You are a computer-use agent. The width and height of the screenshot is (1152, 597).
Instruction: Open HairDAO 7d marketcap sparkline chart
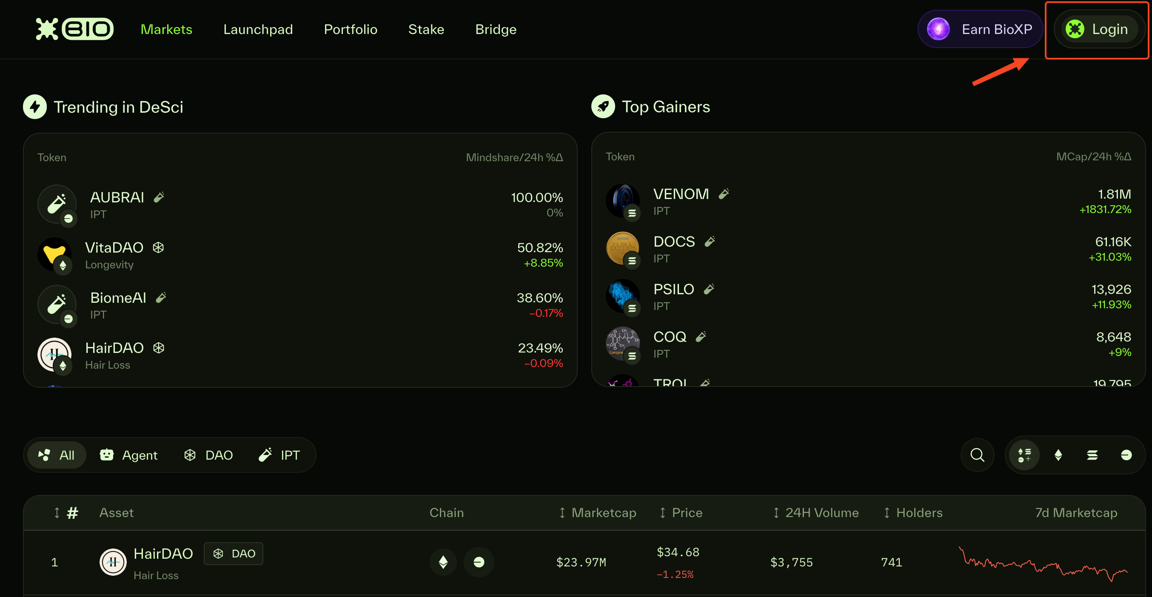click(x=1043, y=563)
